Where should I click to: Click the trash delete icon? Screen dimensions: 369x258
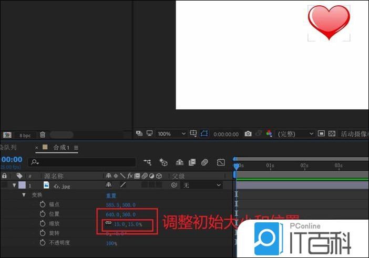[x=43, y=135]
